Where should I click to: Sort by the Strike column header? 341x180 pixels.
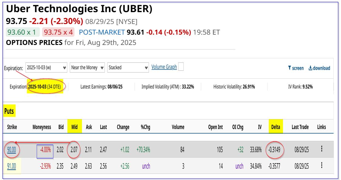click(12, 127)
